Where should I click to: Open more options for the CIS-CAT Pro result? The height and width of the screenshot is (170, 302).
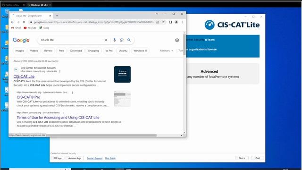(72, 93)
